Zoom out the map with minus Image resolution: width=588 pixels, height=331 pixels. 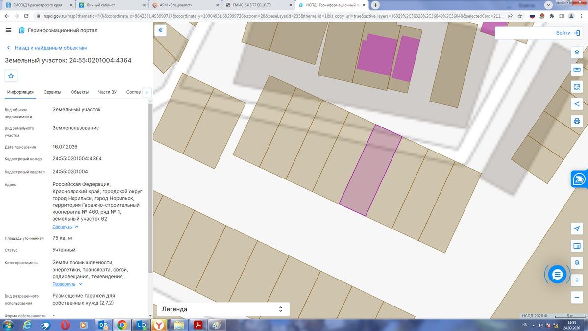577,298
